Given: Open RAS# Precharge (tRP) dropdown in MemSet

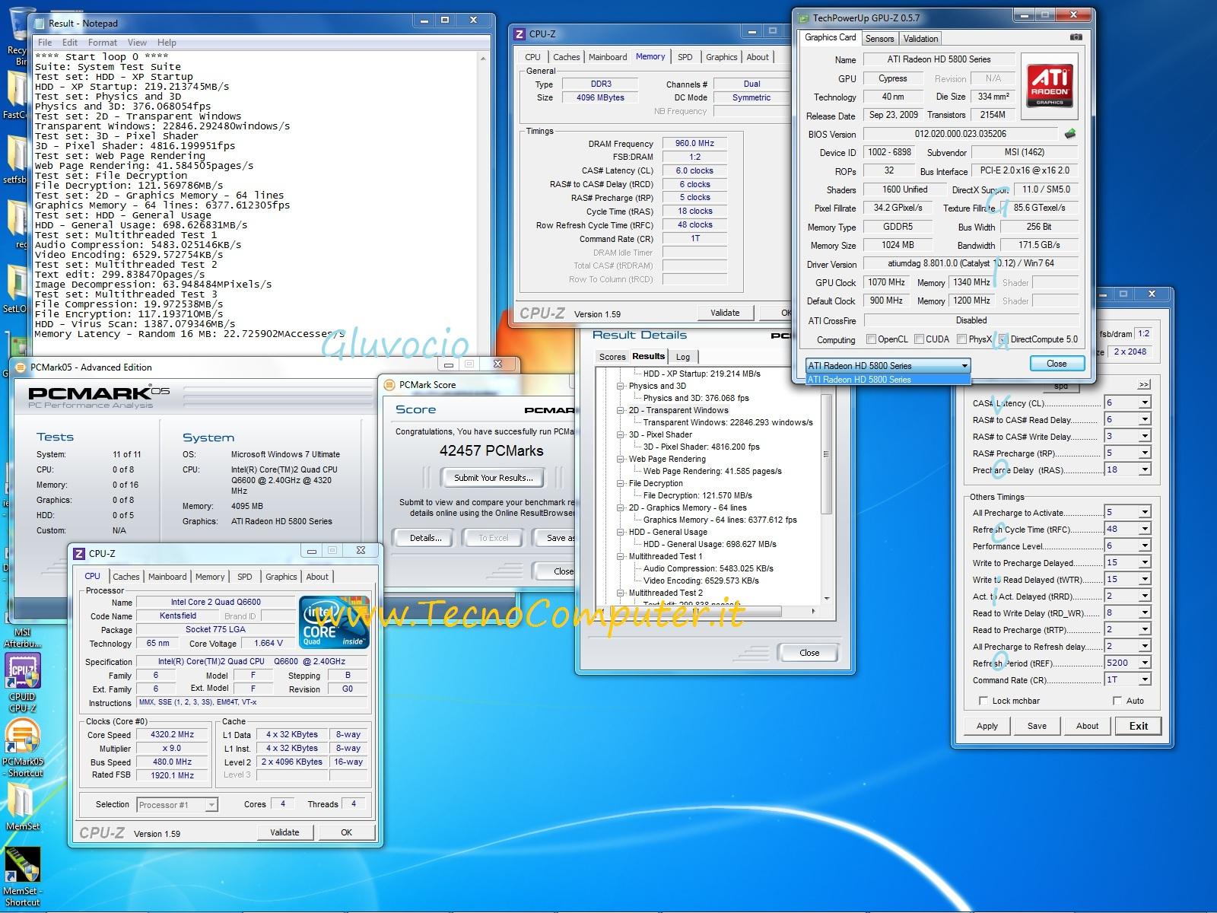Looking at the screenshot, I should [1144, 453].
